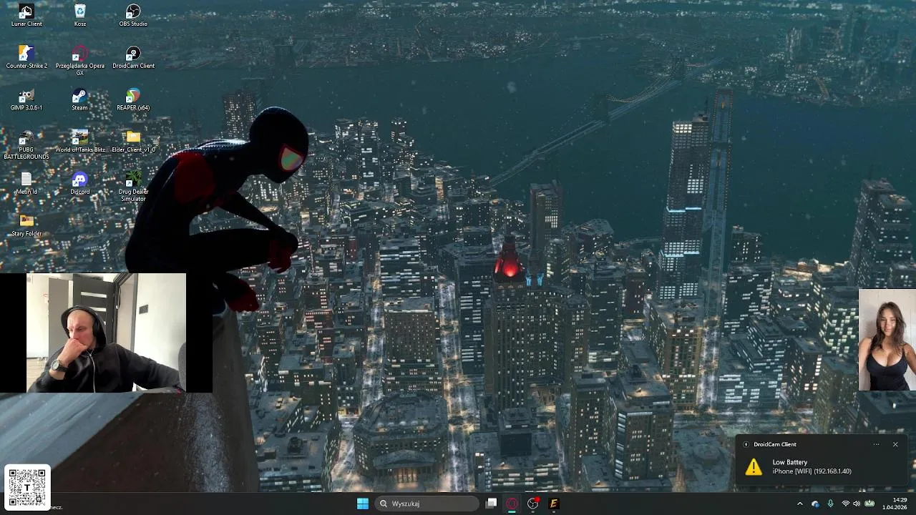Switch to Opera GX in the taskbar
916x515 pixels.
point(512,504)
